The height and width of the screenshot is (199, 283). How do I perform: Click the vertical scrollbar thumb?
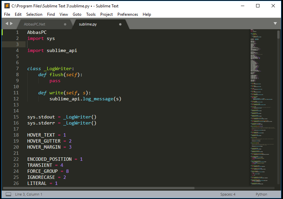(278, 35)
